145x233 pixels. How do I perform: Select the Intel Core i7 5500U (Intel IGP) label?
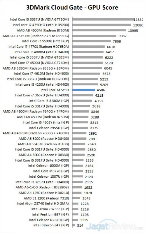tap(46, 41)
